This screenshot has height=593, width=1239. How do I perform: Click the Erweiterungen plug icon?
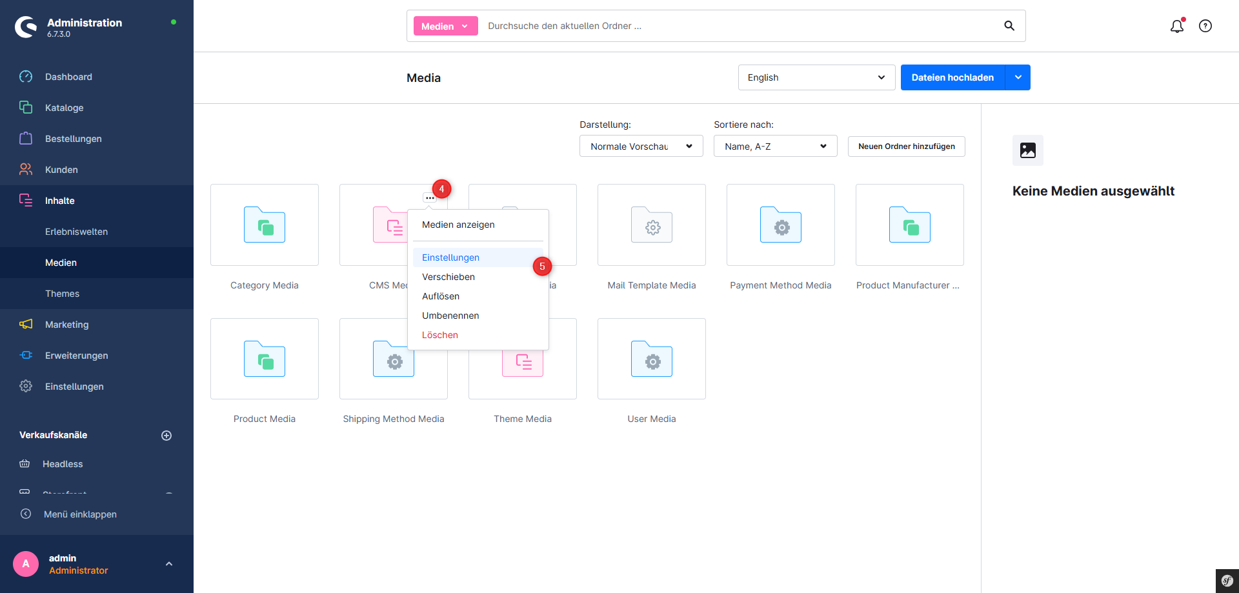(x=26, y=355)
